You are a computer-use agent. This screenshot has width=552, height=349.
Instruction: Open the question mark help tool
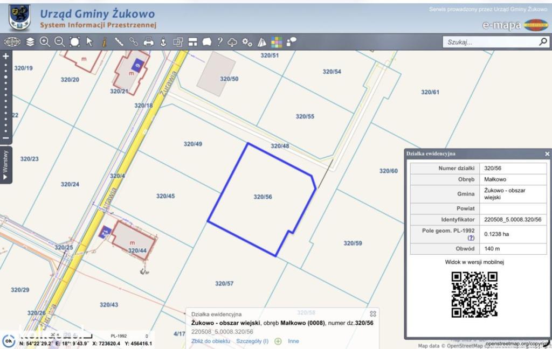[x=220, y=42]
